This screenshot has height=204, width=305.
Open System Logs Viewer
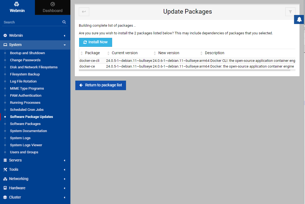click(x=26, y=145)
